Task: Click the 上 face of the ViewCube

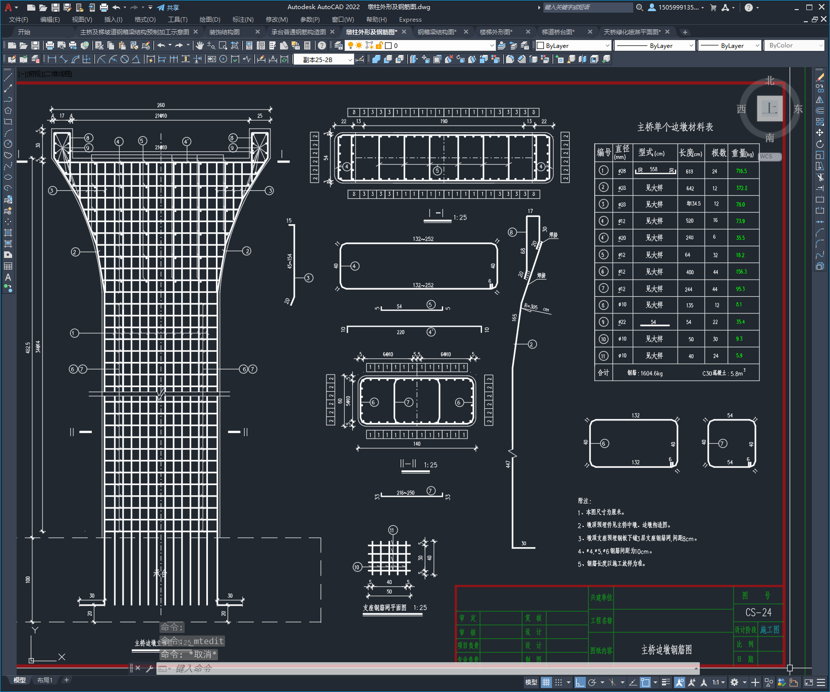Action: tap(769, 108)
